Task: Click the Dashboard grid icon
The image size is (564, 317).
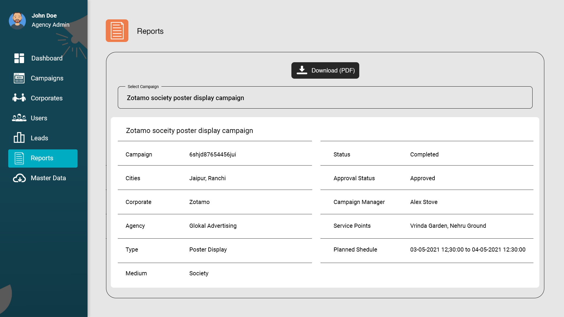Action: coord(19,58)
